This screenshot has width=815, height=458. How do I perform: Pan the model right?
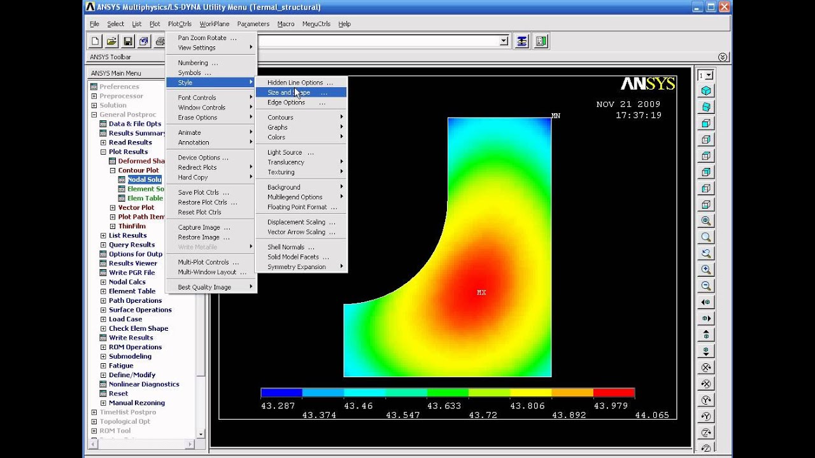click(x=706, y=318)
